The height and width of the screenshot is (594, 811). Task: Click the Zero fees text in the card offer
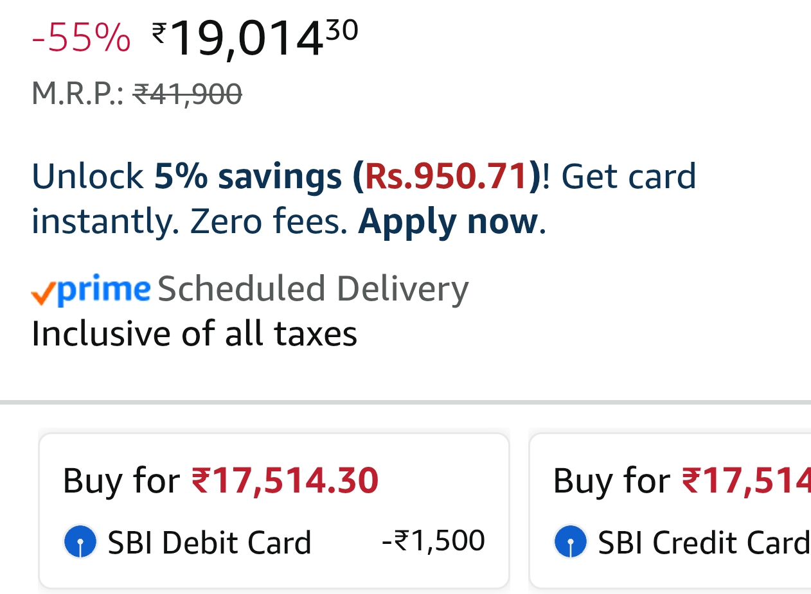coord(269,222)
